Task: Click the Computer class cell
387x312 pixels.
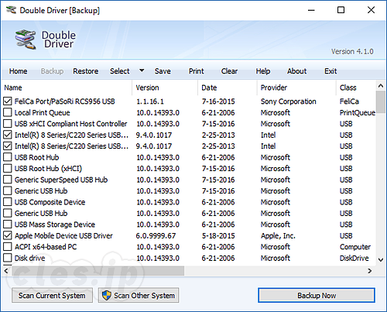Action: (x=355, y=247)
